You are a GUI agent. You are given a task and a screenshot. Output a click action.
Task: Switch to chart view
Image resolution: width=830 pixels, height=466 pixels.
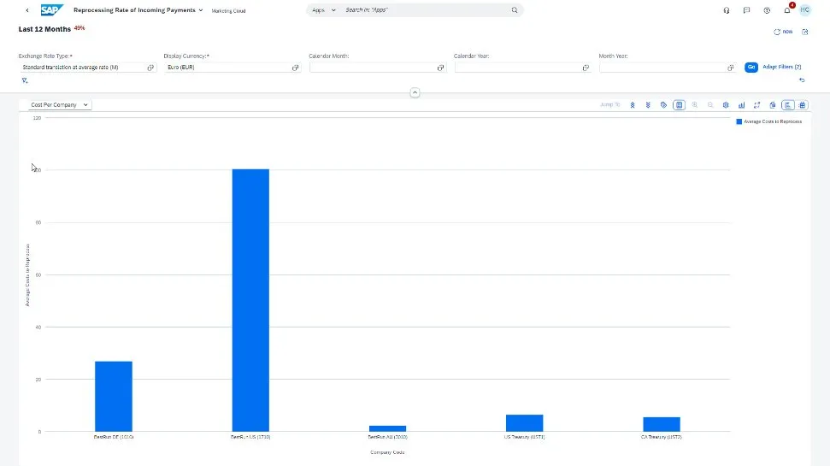[788, 105]
